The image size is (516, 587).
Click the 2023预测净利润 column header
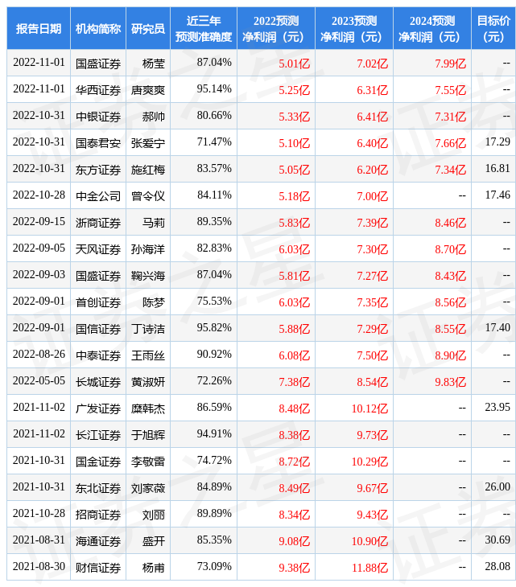click(x=354, y=28)
